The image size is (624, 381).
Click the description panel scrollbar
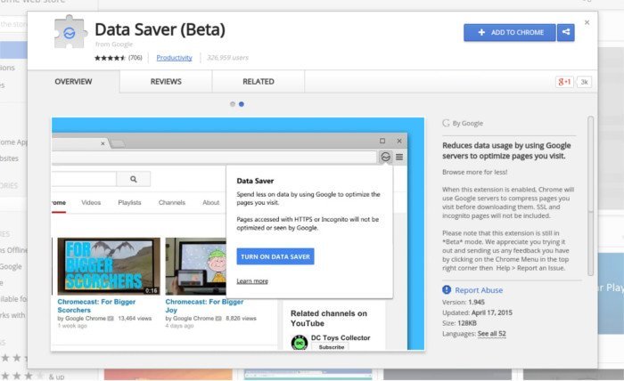(590, 196)
